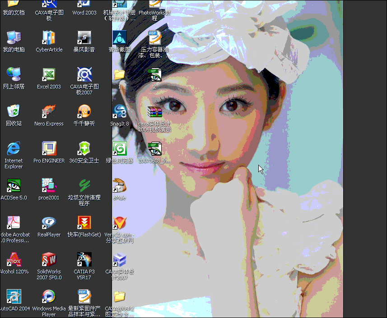Launch the 360安全卫士 shortcut
The image size is (387, 318).
click(84, 148)
